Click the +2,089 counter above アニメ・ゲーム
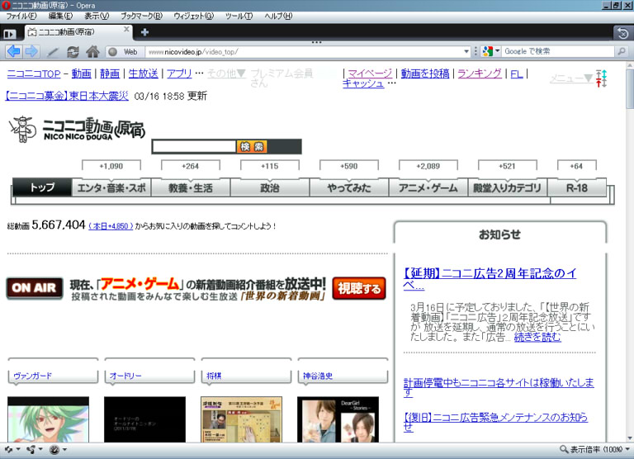This screenshot has width=634, height=459. (428, 166)
